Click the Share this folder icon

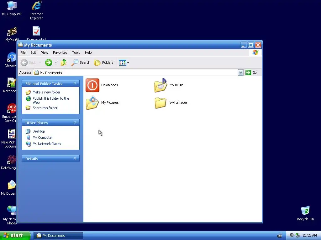28,108
